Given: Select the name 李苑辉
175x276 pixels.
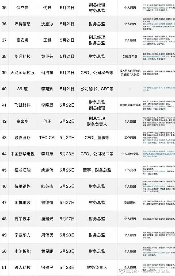Looking at the screenshot, I should click(47, 89).
